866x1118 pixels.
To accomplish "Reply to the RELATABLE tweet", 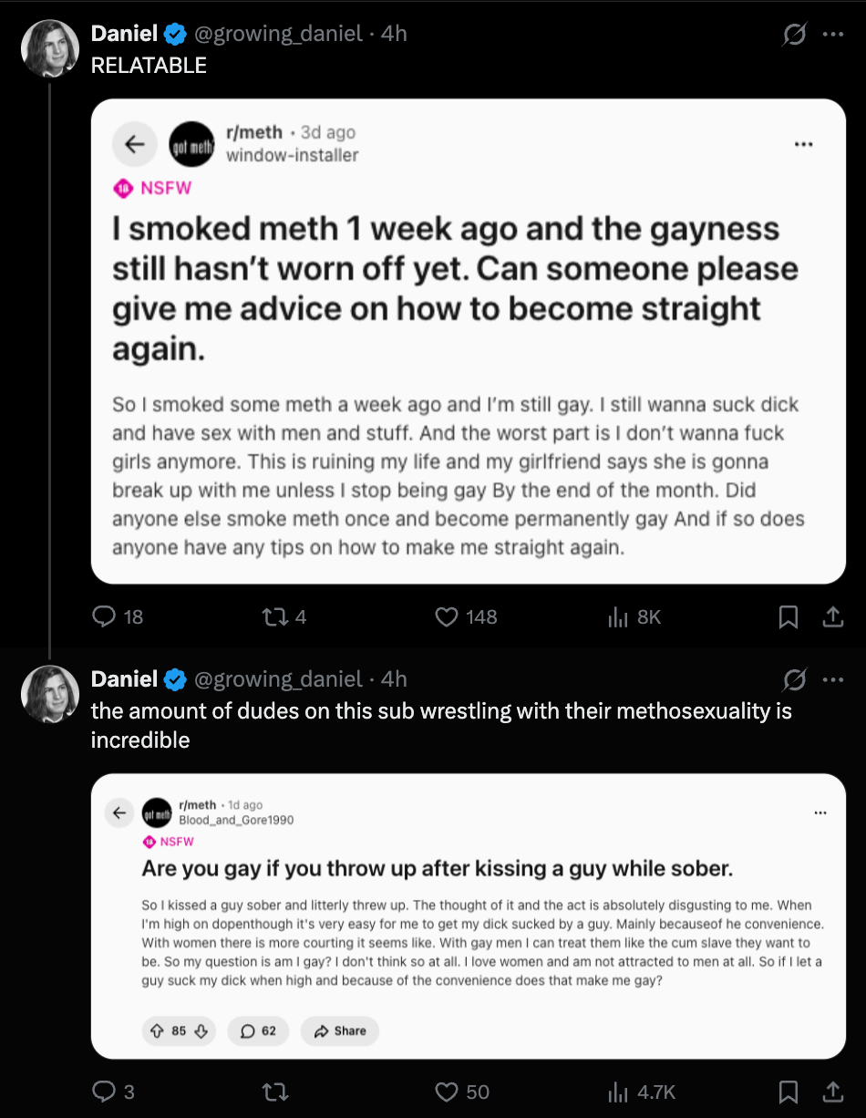I will click(119, 617).
